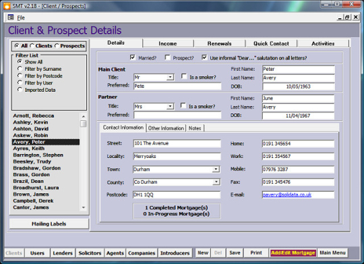This screenshot has height=264, width=364.
Task: Select the All radio button
Action: point(16,46)
